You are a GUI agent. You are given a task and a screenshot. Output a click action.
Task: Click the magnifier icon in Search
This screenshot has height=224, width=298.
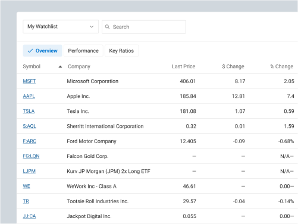pyautogui.click(x=107, y=27)
